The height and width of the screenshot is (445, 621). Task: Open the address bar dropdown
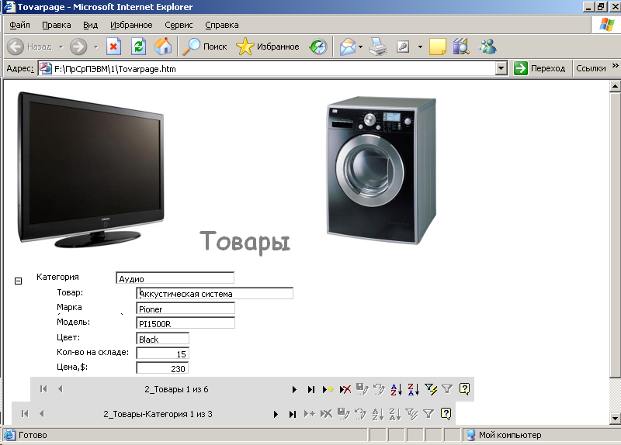click(x=501, y=68)
